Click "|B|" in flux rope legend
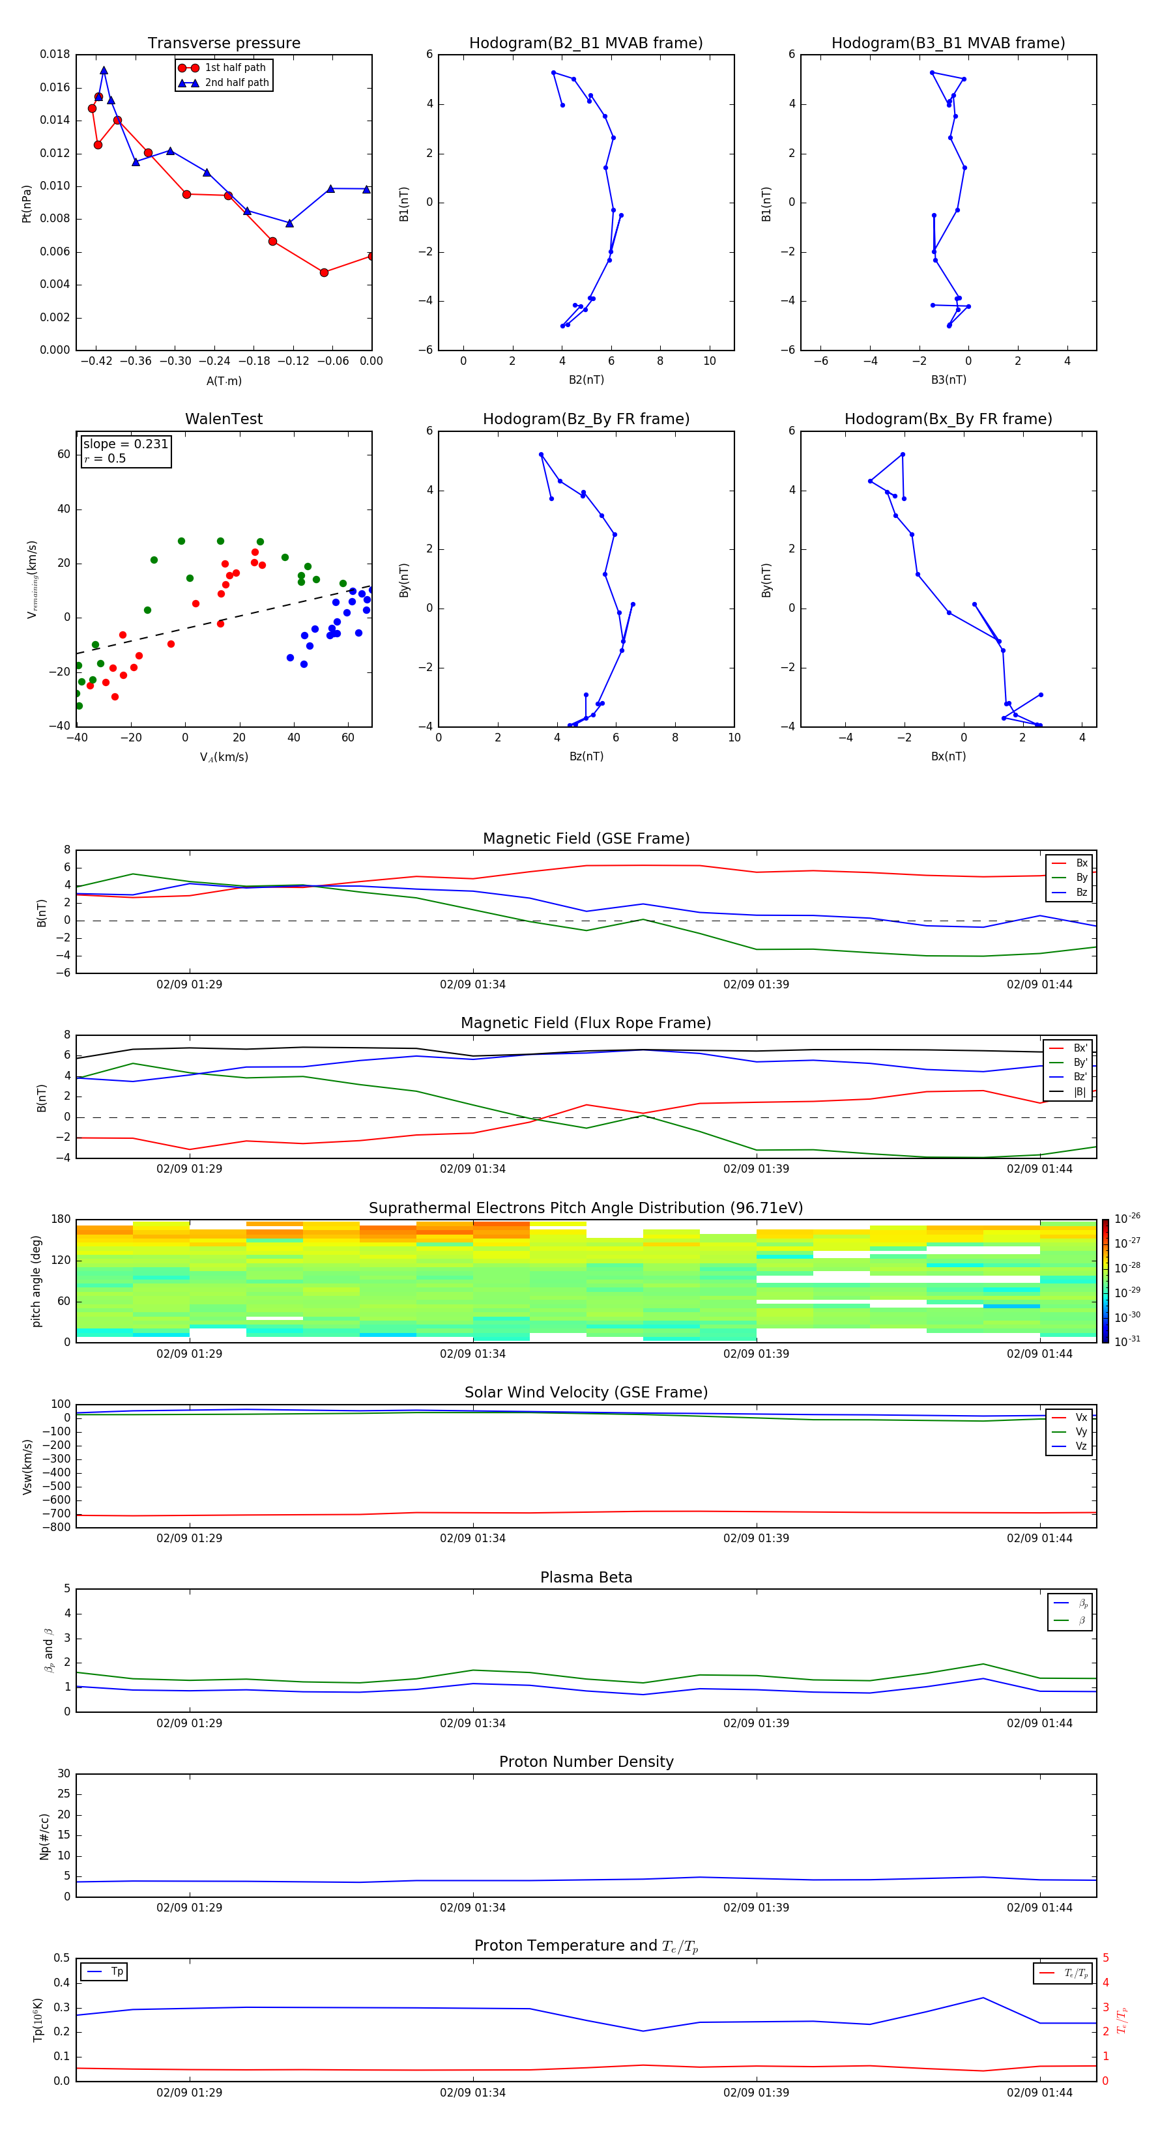This screenshot has width=1173, height=2150. pos(1080,1092)
